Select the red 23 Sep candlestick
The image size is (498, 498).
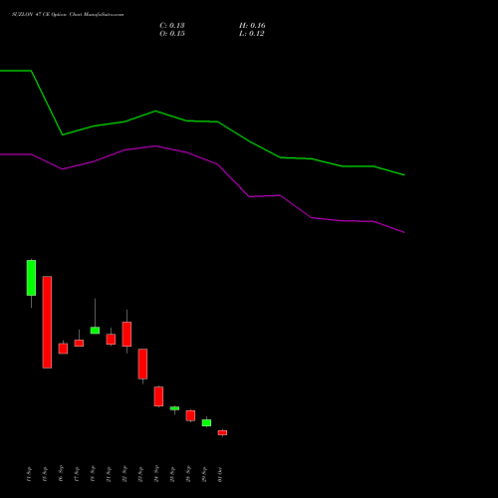pyautogui.click(x=142, y=364)
